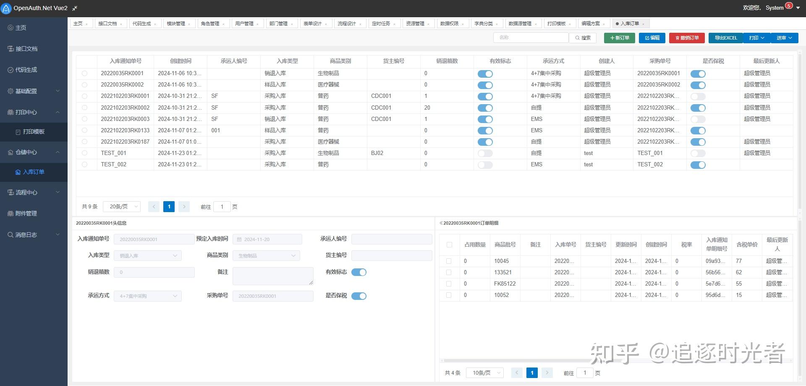Open the 打印 dropdown button
Viewport: 806px width, 386px height.
click(x=756, y=38)
